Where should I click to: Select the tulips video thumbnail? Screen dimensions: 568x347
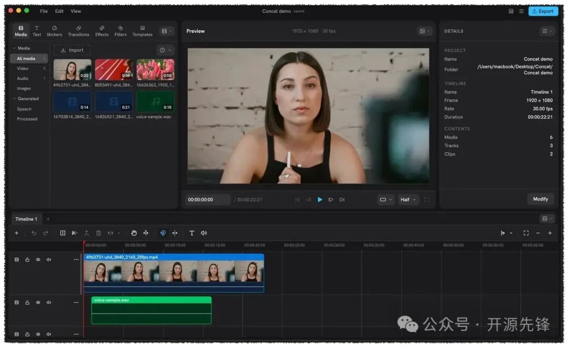(x=155, y=69)
